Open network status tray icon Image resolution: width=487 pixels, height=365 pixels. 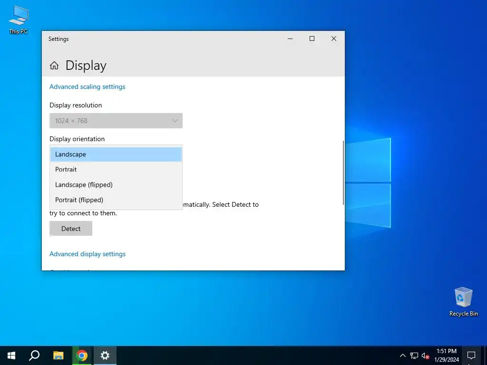414,355
